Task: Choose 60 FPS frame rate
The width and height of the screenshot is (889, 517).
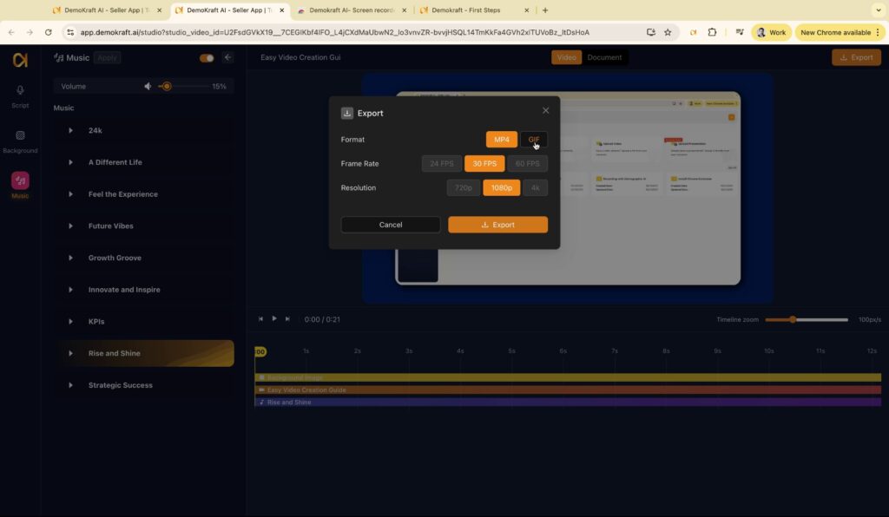Action: [528, 163]
